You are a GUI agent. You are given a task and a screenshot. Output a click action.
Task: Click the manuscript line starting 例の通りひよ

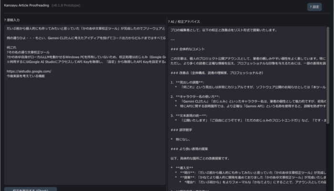[x=86, y=38]
